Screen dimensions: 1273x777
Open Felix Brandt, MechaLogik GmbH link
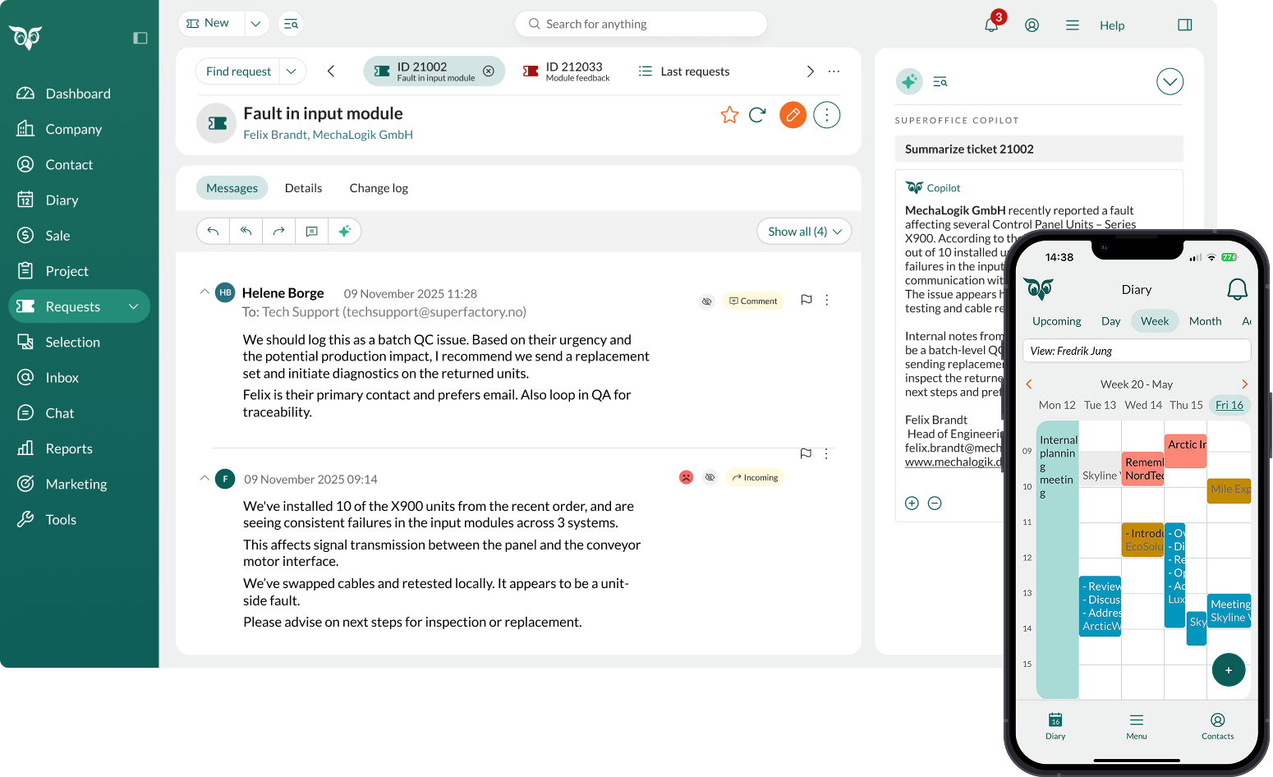[x=328, y=135]
